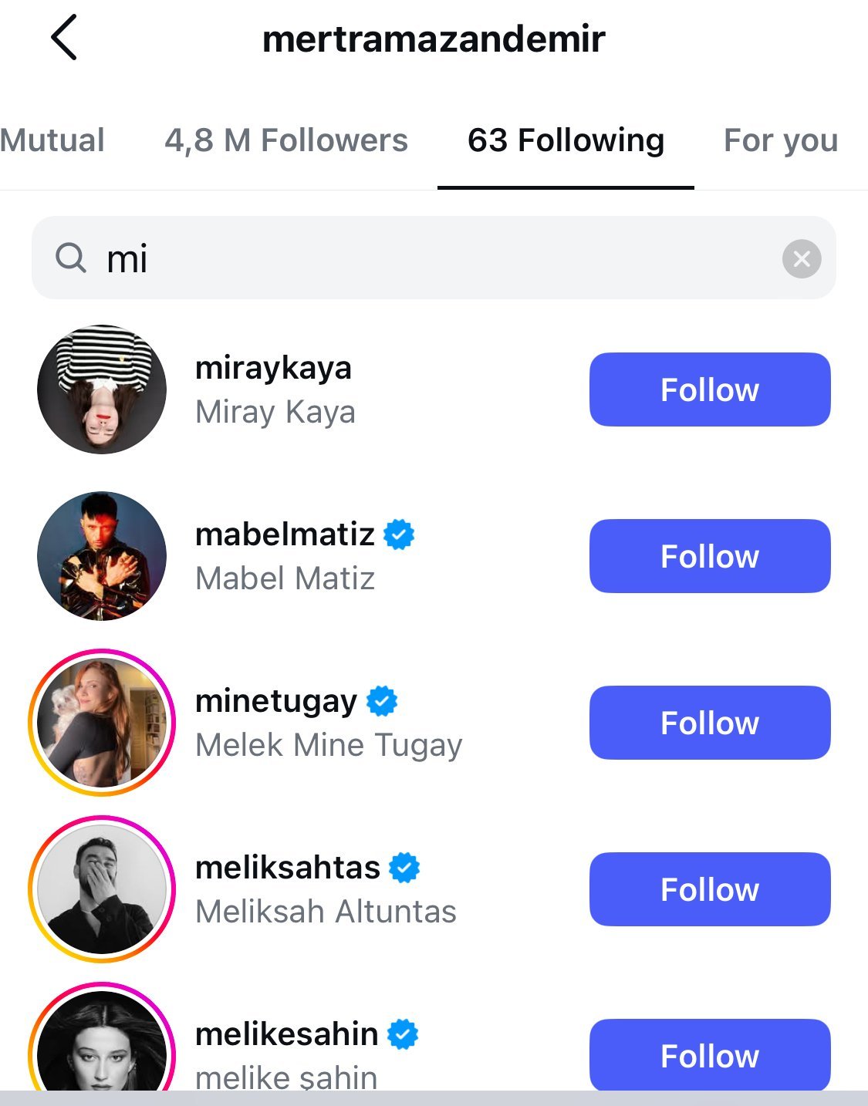View minetugay's story avatar
The image size is (868, 1106).
click(x=102, y=723)
